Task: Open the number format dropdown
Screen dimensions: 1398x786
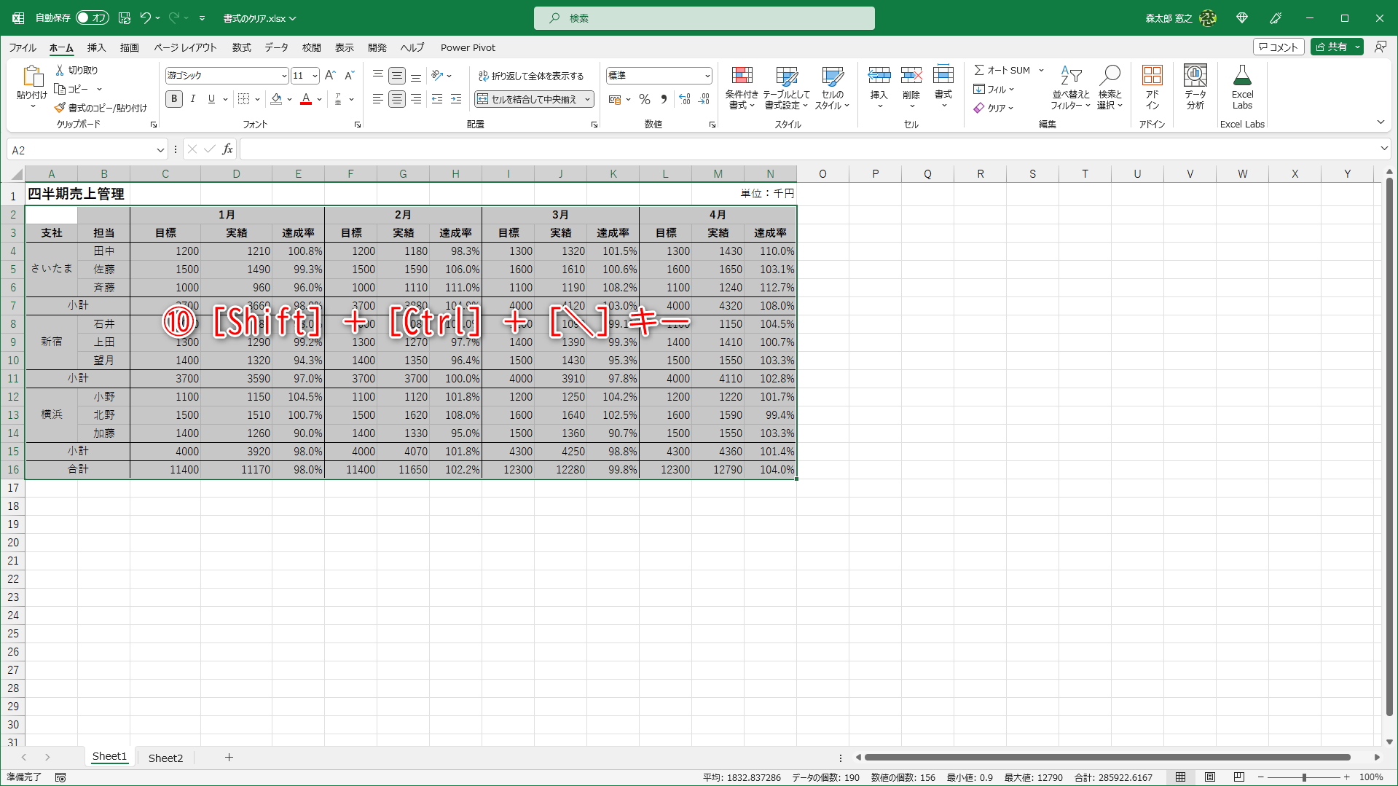Action: [x=707, y=76]
